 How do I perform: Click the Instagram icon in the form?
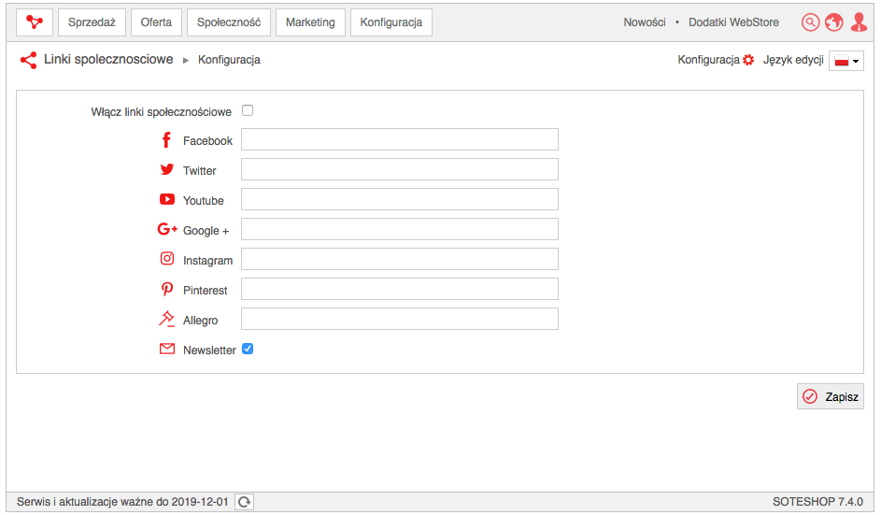[167, 259]
